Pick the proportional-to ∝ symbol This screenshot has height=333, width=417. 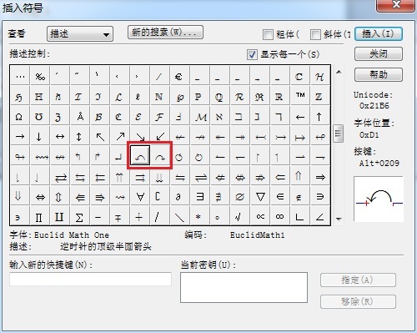(x=260, y=216)
